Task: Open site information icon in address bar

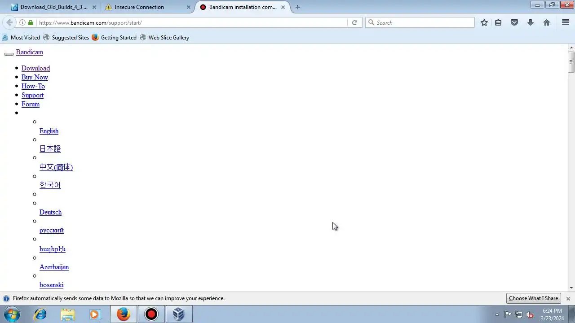Action: click(22, 22)
